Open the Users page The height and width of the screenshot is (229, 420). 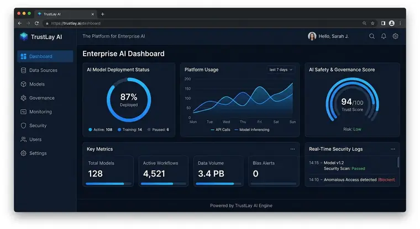45,140
